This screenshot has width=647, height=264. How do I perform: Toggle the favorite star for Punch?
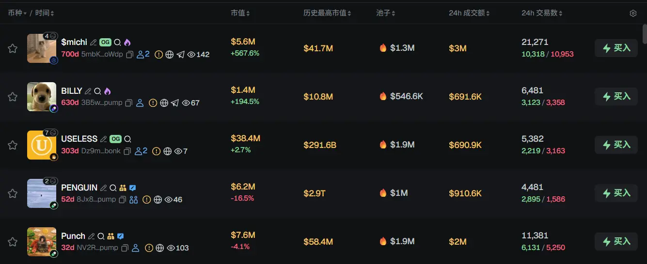pos(13,242)
